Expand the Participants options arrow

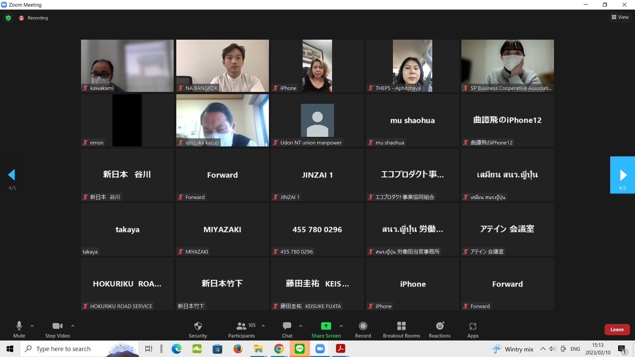263,326
